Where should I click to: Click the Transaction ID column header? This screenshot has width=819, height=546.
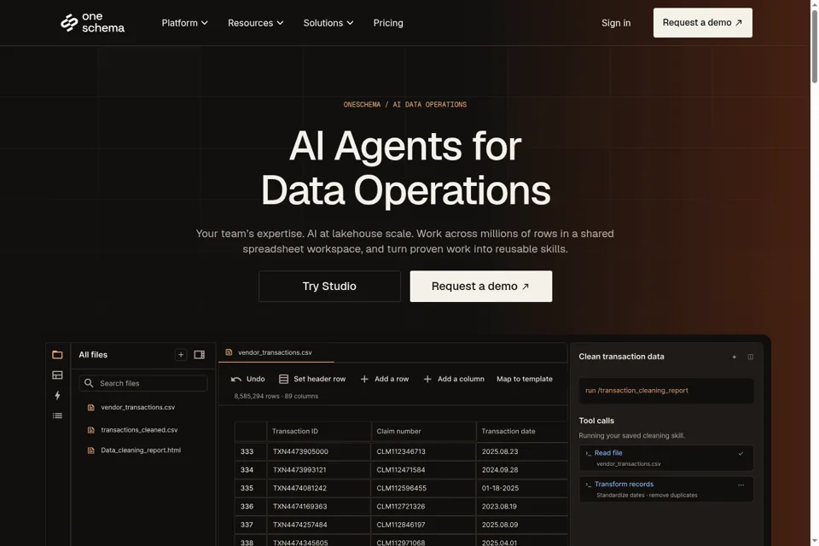pyautogui.click(x=319, y=431)
